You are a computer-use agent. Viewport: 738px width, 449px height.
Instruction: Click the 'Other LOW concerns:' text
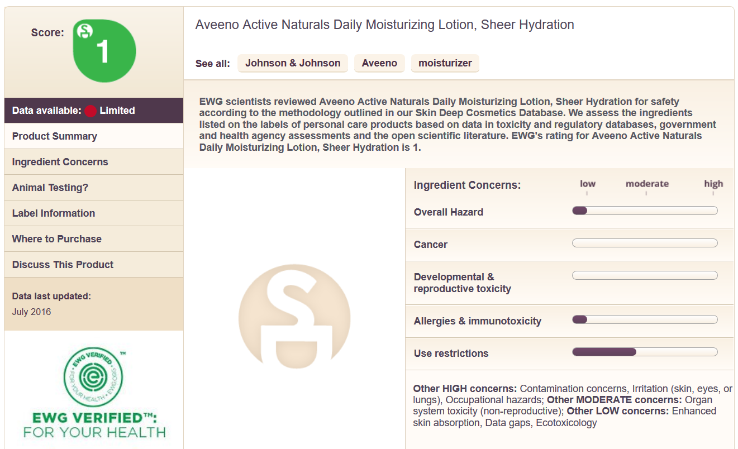[x=617, y=411]
